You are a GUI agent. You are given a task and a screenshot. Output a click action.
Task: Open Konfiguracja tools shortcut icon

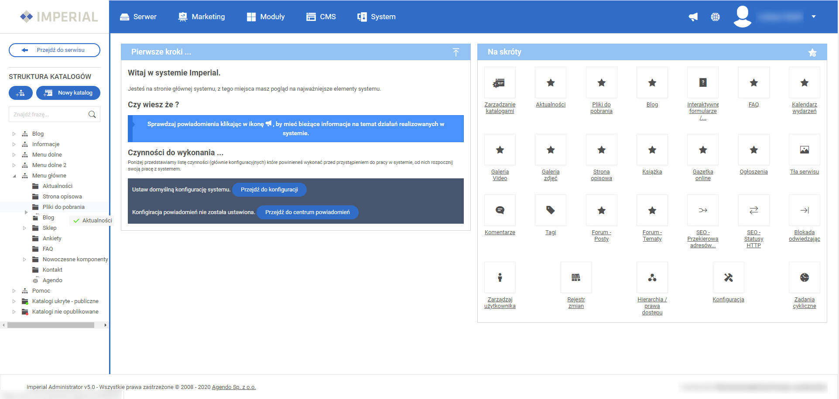tap(728, 278)
